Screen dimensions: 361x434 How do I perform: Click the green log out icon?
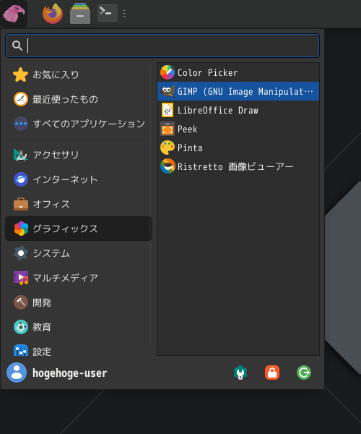[x=304, y=373]
